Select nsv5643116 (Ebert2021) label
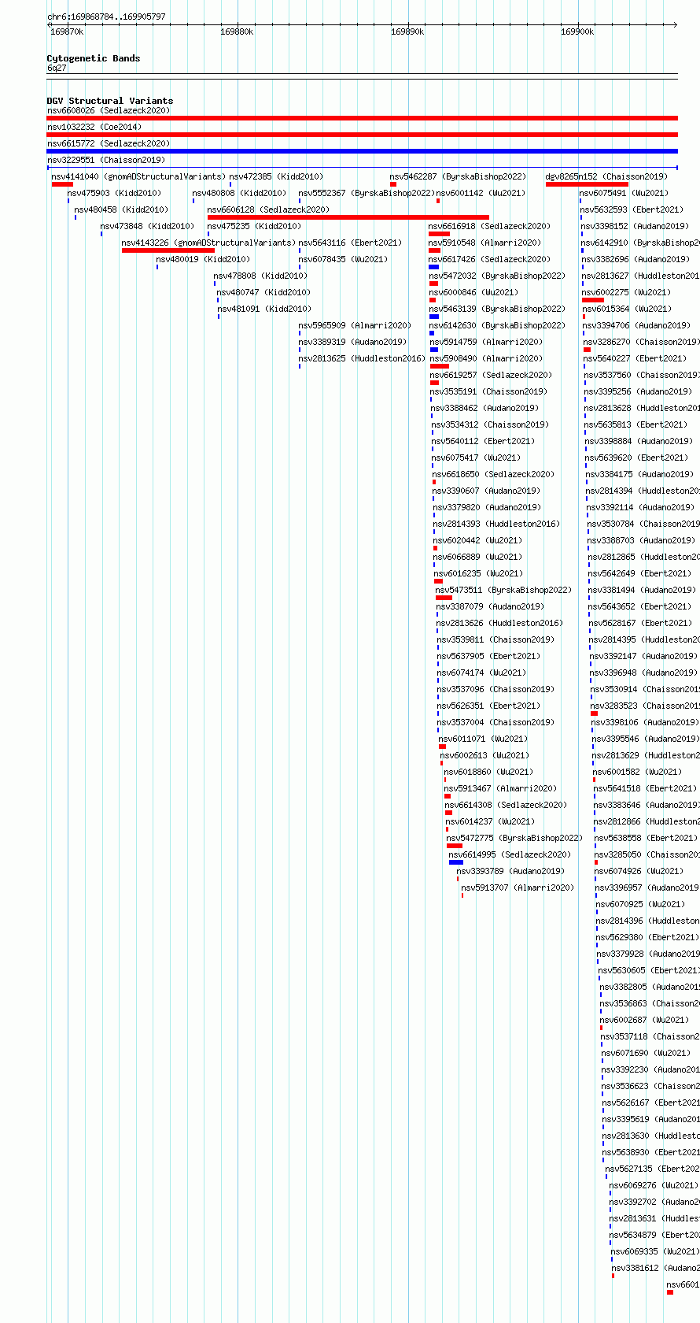The image size is (700, 1323). [x=350, y=243]
